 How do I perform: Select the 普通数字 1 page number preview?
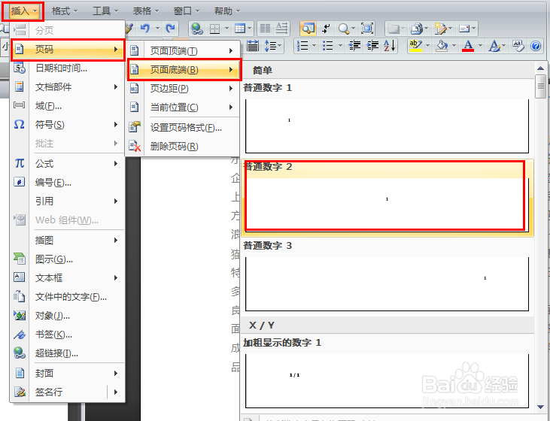coord(387,118)
